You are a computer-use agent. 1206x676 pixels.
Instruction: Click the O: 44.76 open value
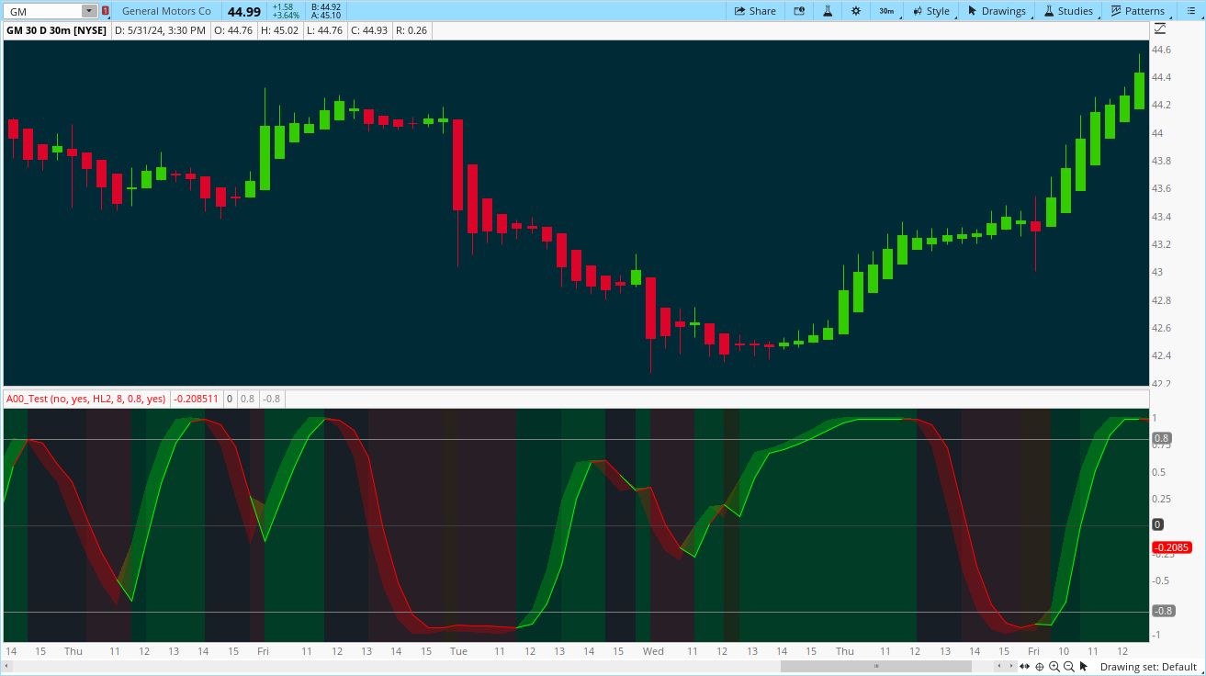(233, 30)
